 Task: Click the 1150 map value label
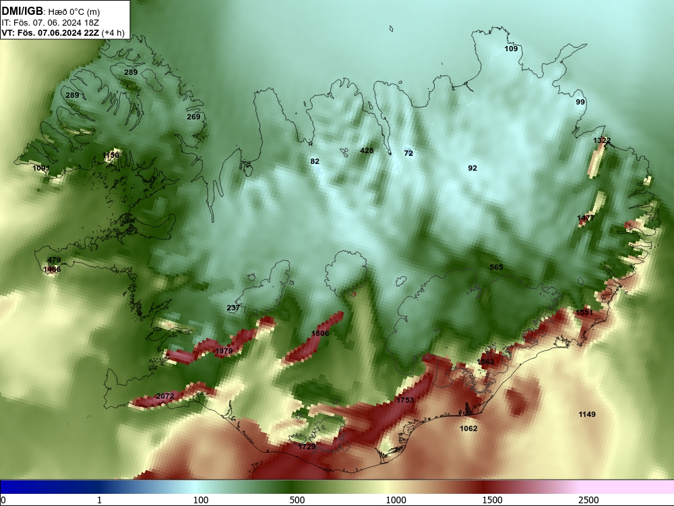[111, 155]
